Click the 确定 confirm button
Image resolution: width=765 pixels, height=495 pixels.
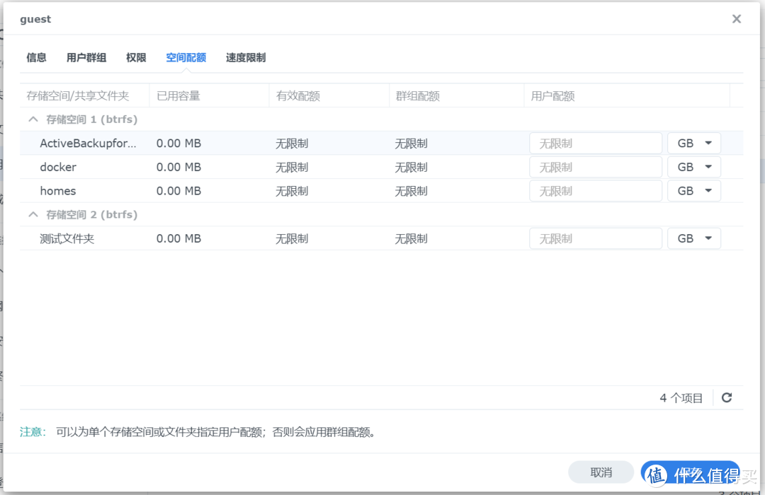[691, 472]
